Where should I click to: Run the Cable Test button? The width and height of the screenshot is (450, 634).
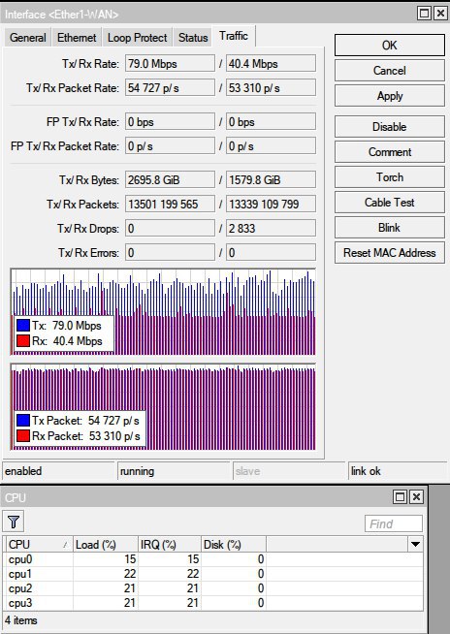tap(389, 203)
